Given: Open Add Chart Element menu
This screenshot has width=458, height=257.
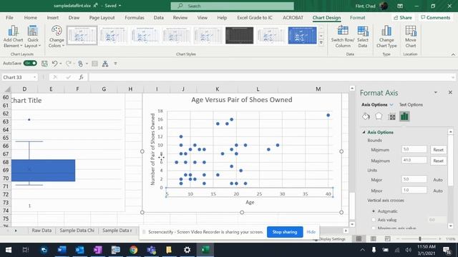Looking at the screenshot, I should [x=13, y=36].
